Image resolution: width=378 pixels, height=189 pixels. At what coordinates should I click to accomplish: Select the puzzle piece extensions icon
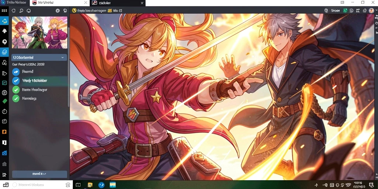pos(4,31)
